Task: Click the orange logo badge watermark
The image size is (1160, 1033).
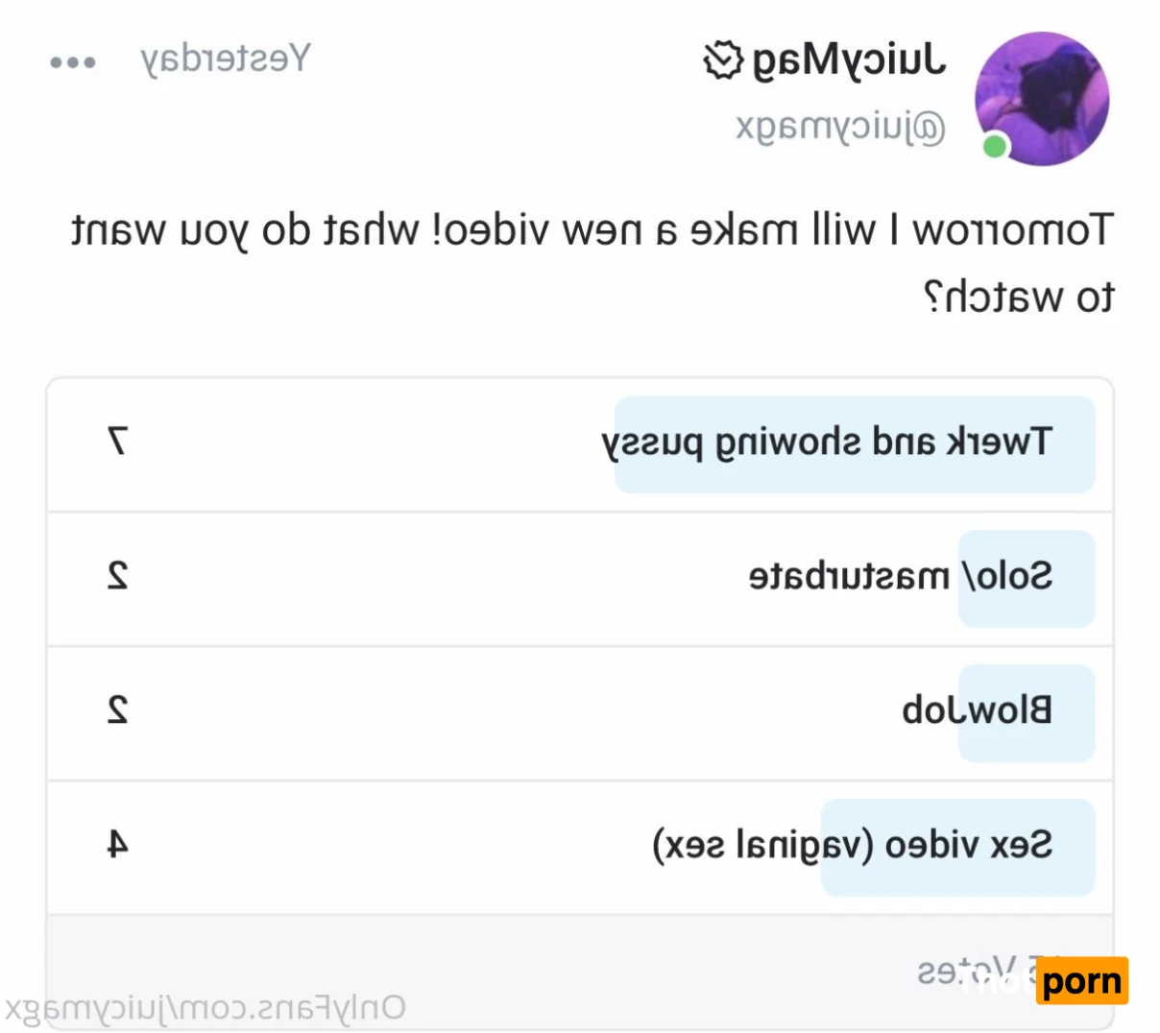Action: point(1082,981)
